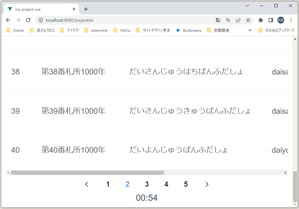Viewport: 299px width, 209px height.
Task: Click the 利宜 profile avatar
Action: tap(281, 19)
